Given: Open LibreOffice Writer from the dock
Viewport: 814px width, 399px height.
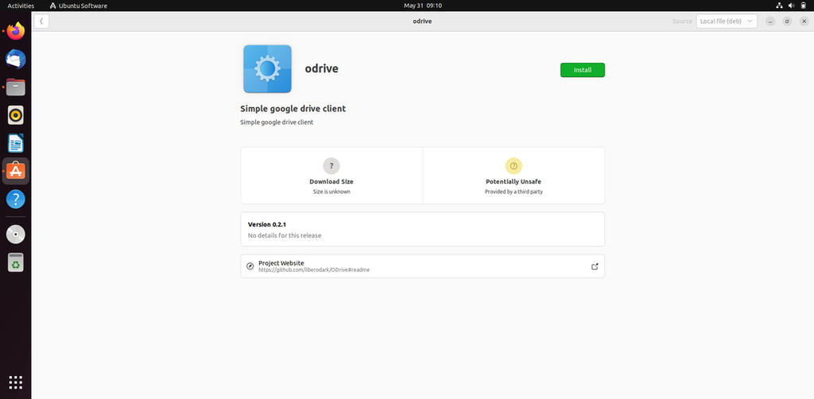Looking at the screenshot, I should [x=16, y=143].
